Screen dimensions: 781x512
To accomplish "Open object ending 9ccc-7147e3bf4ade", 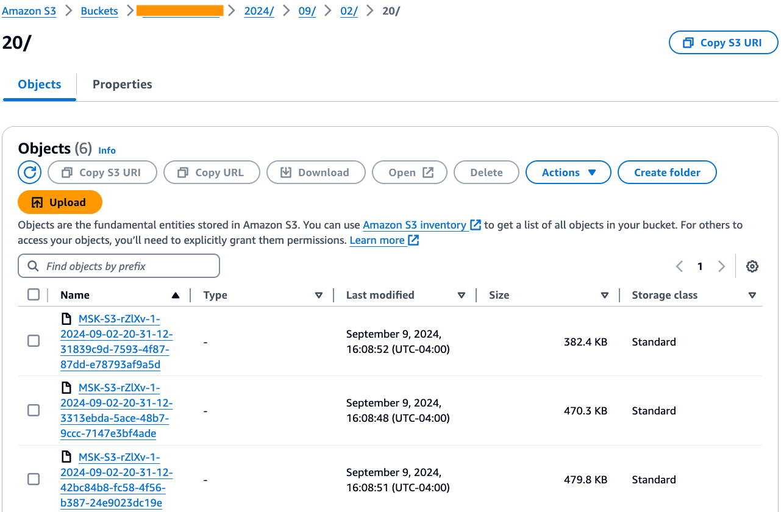I will (x=116, y=411).
